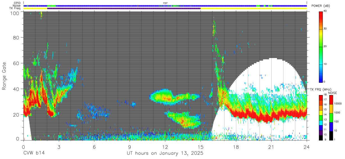The height and width of the screenshot is (159, 345).
Task: Click the 24 tick on the UT hours axis
Action: pyautogui.click(x=307, y=147)
